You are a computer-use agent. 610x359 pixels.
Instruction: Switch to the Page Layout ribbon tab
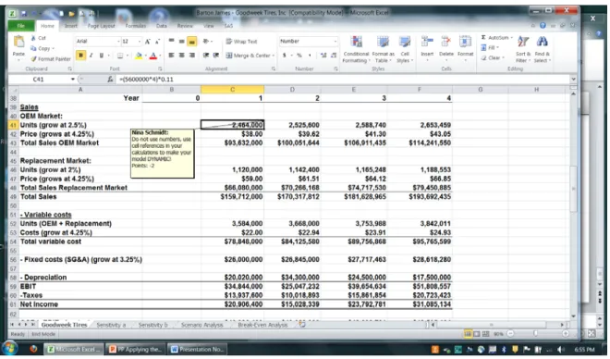pos(101,26)
